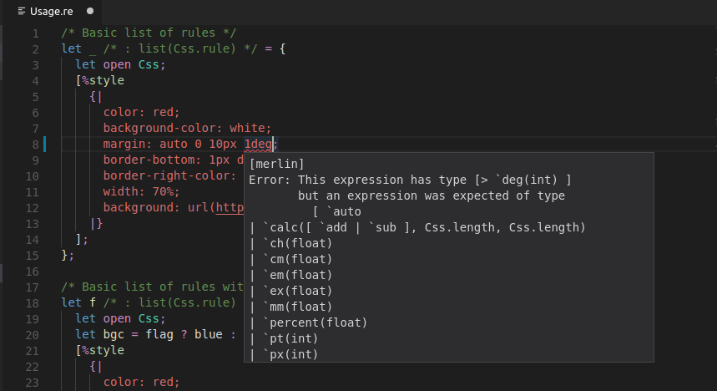Place cursor on 'color: red;' line 6

click(141, 112)
